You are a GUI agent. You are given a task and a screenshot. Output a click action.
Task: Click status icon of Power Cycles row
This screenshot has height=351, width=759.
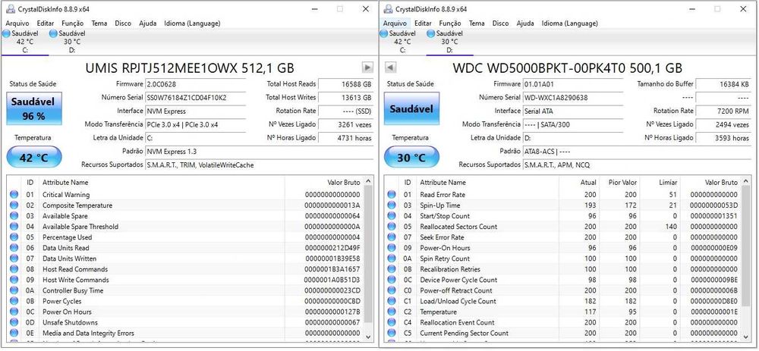[14, 301]
